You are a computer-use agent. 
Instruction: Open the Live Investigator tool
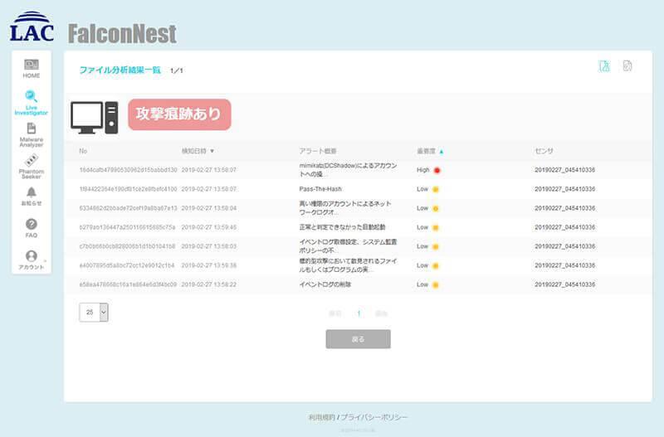(32, 102)
